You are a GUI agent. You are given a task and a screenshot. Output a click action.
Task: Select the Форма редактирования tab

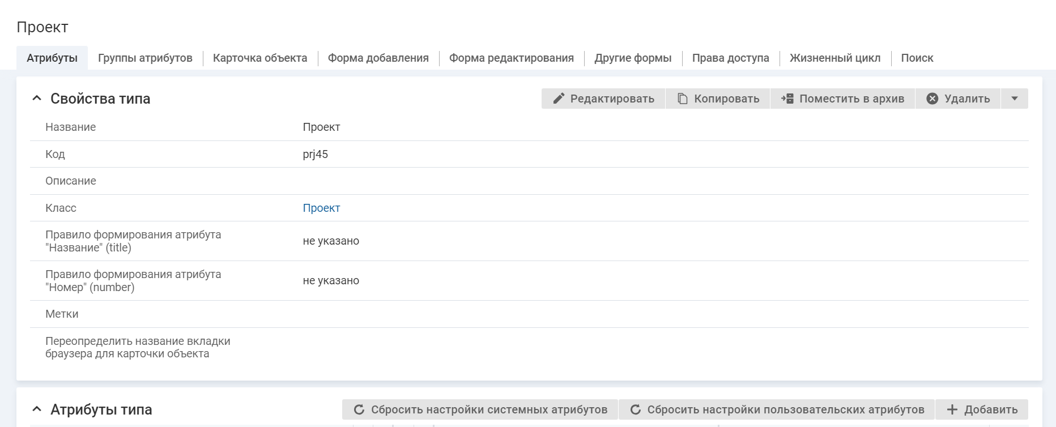pyautogui.click(x=511, y=58)
